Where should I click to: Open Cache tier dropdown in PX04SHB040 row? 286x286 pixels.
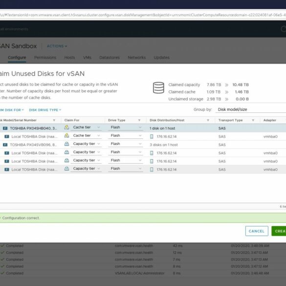(86, 128)
